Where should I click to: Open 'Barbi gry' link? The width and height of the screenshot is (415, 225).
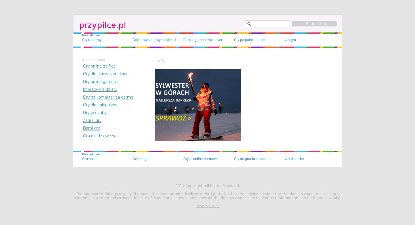(91, 128)
